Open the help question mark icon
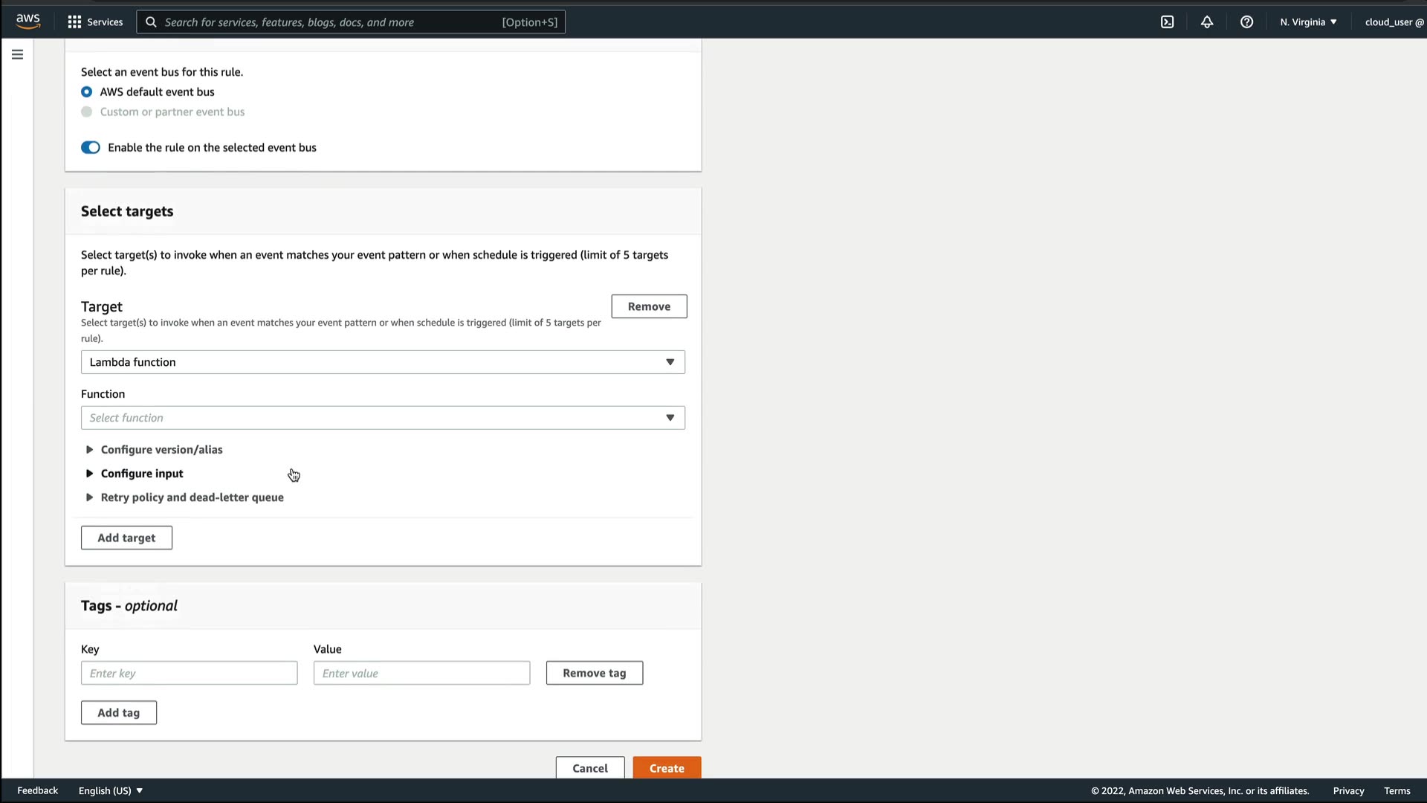This screenshot has height=803, width=1427. click(1246, 22)
